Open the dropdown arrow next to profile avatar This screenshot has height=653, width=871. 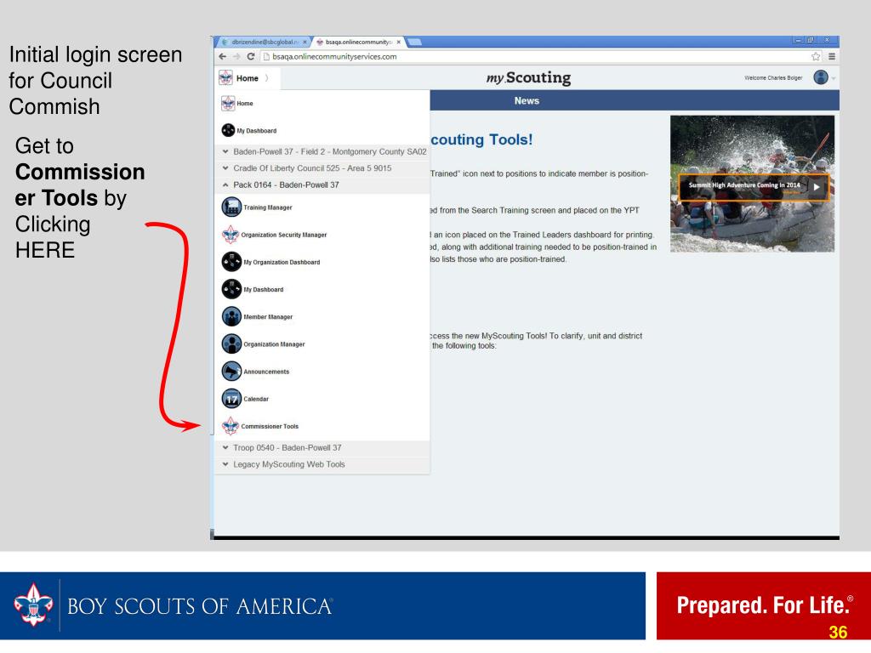click(x=834, y=78)
